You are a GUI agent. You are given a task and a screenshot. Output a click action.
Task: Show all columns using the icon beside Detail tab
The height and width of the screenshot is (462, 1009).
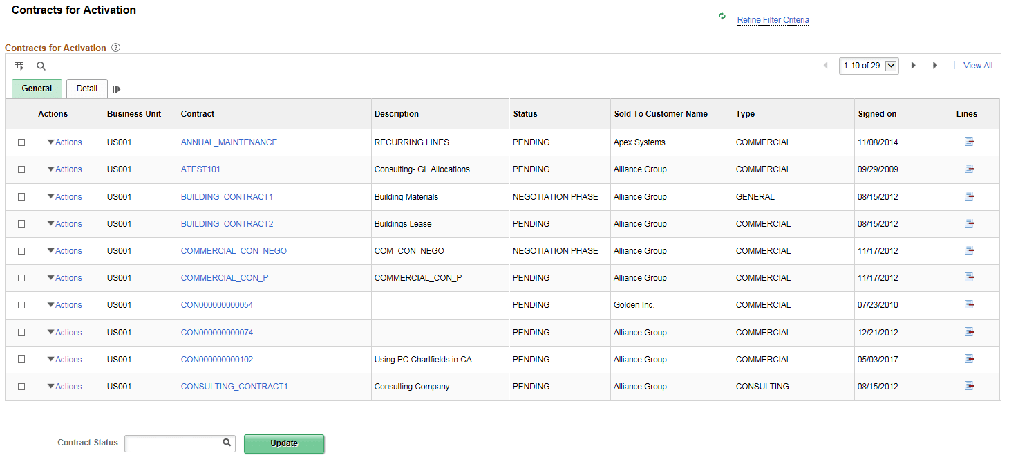[x=117, y=89]
